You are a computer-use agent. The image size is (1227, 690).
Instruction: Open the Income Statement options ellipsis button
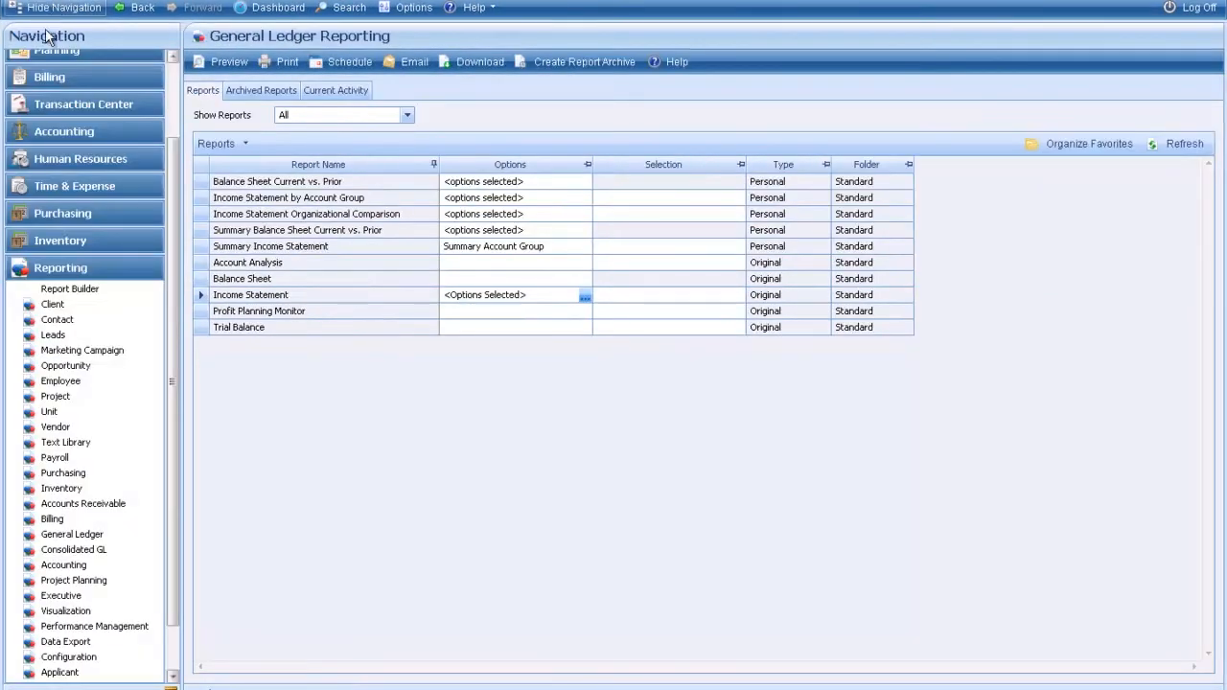(x=585, y=295)
